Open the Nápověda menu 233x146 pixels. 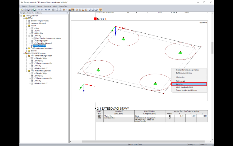coord(63,6)
